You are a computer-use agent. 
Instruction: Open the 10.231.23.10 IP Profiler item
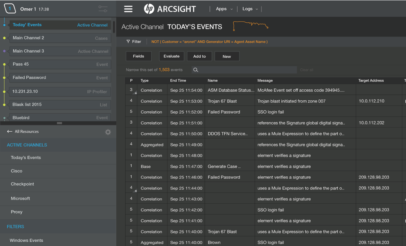(x=60, y=92)
